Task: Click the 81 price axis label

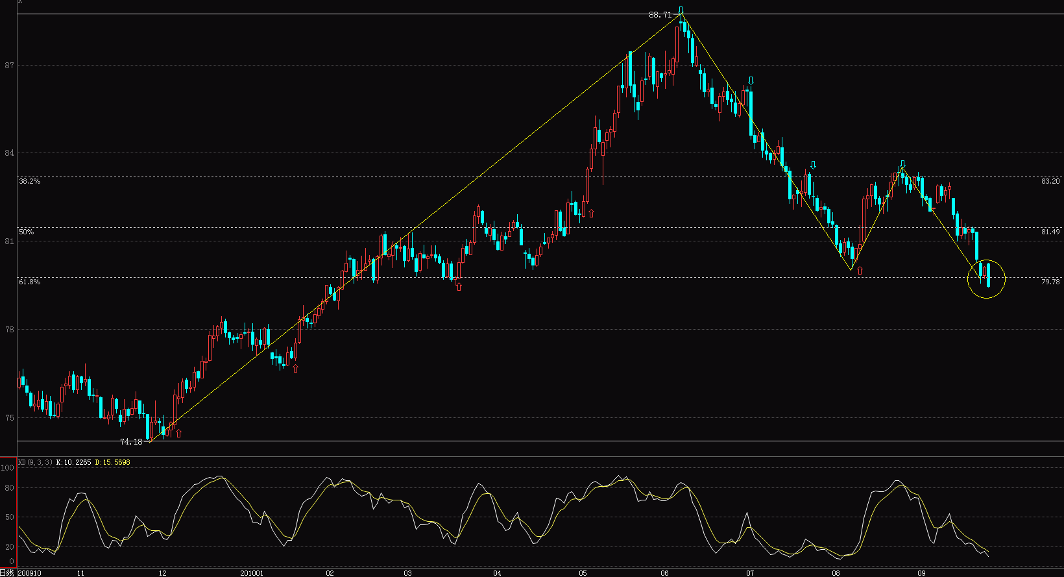Action: click(9, 241)
